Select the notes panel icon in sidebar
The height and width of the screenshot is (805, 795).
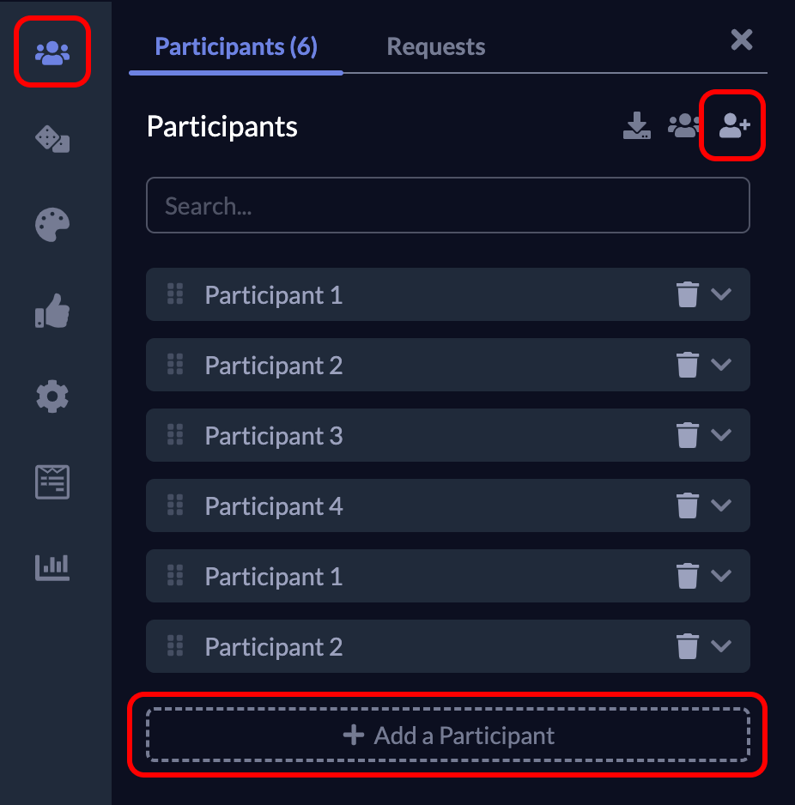click(x=52, y=481)
